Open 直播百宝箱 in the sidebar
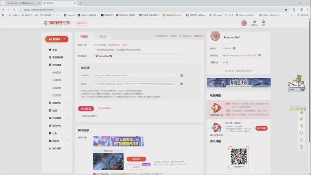This screenshot has height=175, width=311. tap(56, 57)
